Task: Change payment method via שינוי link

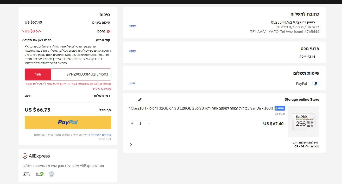Action: [132, 83]
